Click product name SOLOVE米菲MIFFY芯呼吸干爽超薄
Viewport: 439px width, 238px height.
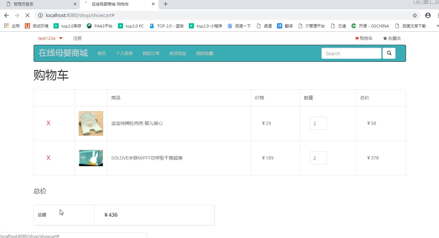click(147, 158)
